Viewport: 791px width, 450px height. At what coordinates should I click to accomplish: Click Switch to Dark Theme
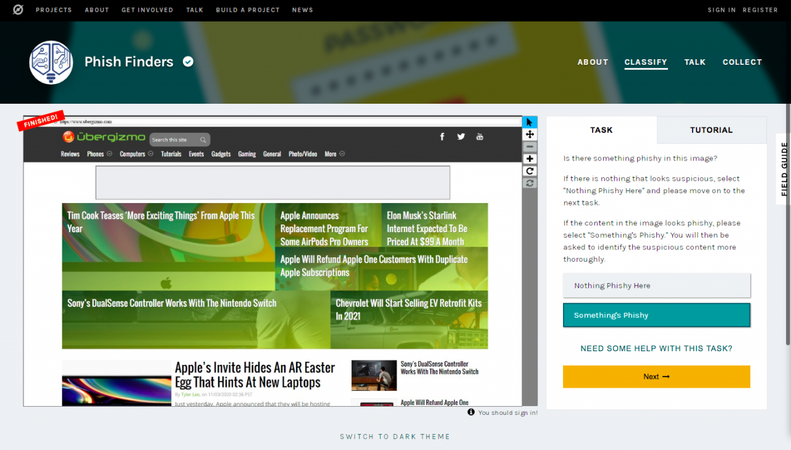(395, 436)
